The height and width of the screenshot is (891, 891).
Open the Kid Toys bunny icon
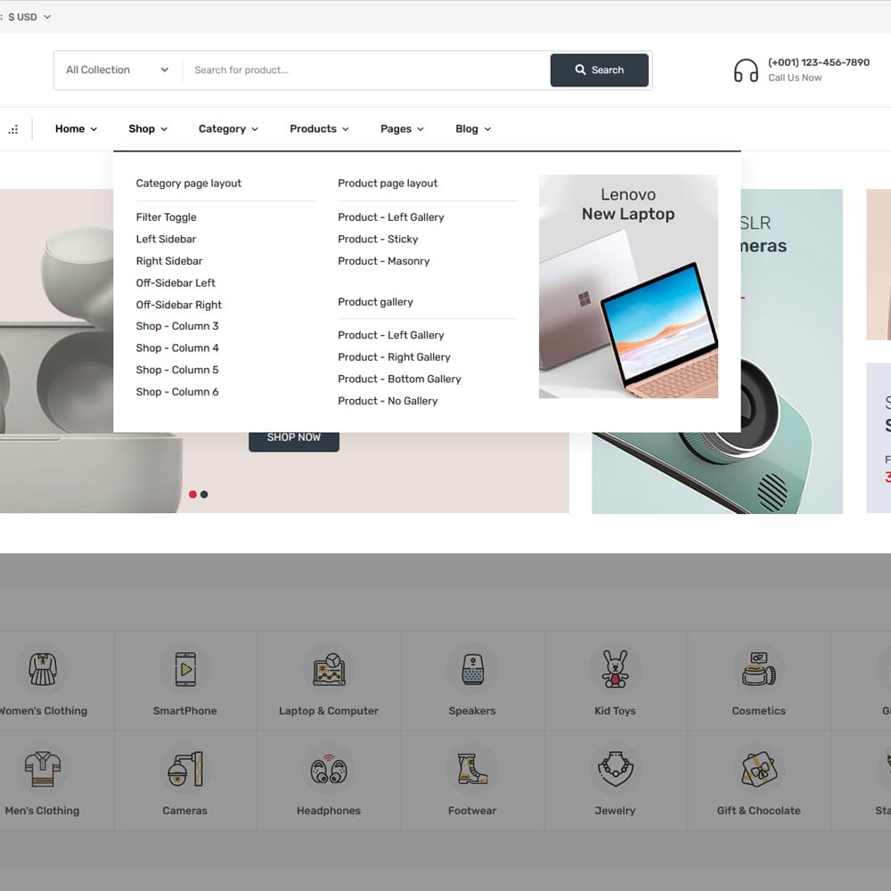click(x=615, y=669)
